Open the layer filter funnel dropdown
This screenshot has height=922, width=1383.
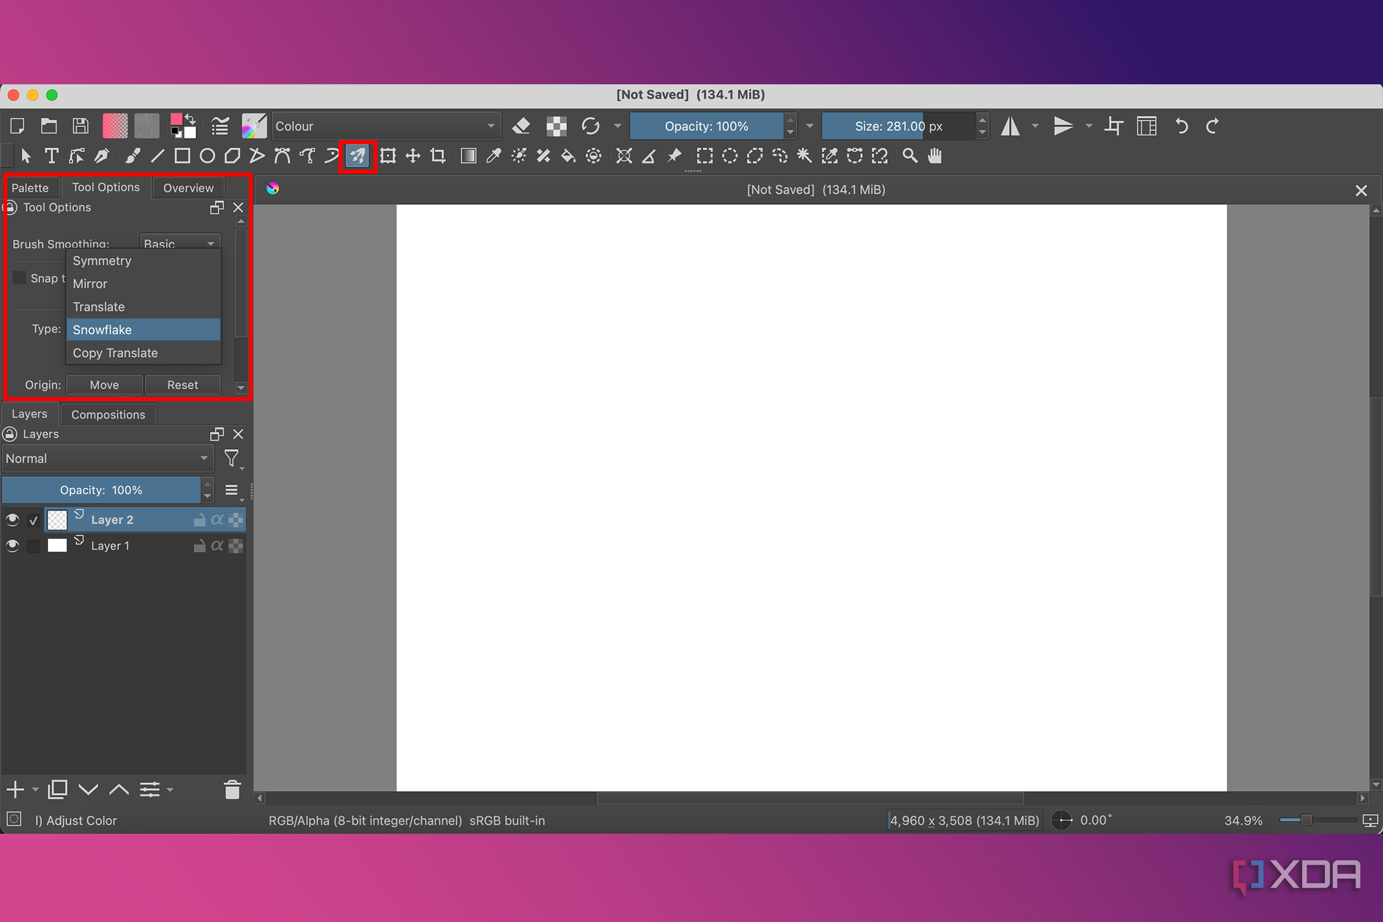point(233,458)
